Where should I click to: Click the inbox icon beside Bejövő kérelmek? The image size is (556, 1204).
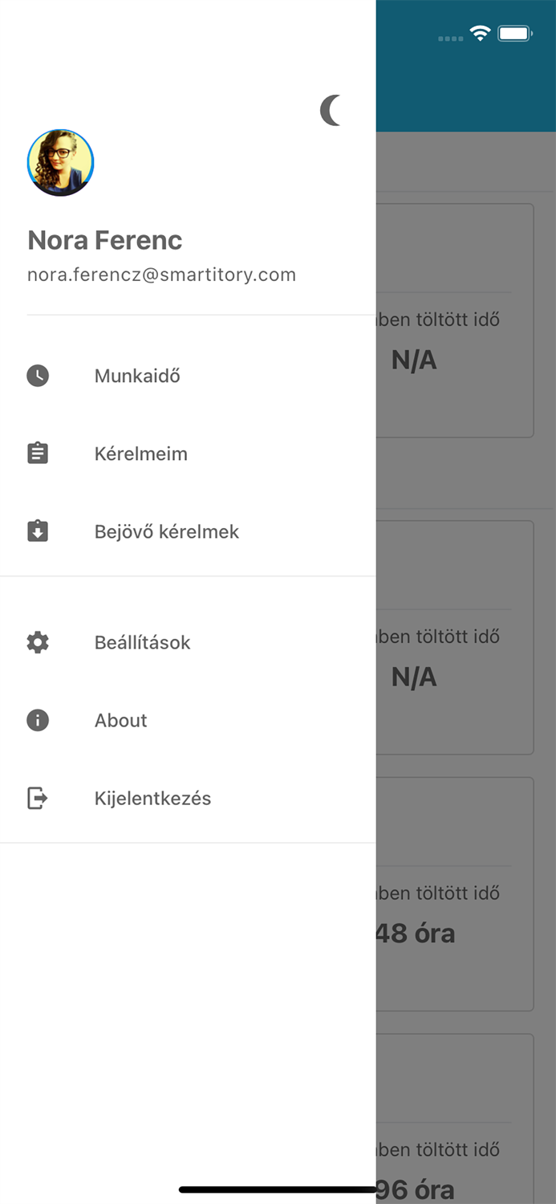tap(38, 531)
